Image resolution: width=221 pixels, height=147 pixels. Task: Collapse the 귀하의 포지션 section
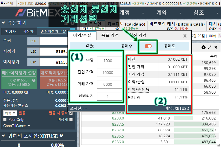click(3, 136)
